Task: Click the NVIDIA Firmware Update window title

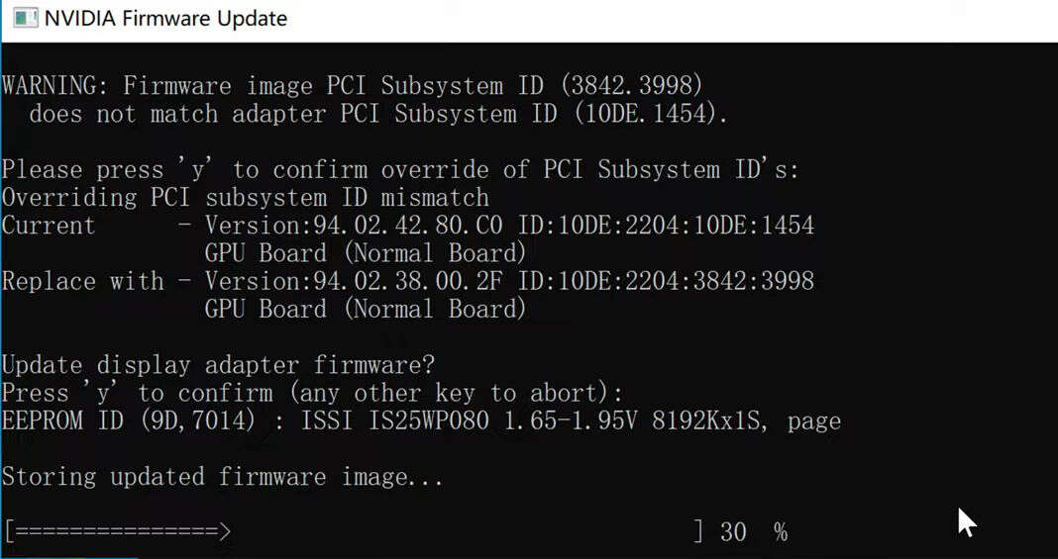Action: 165,19
